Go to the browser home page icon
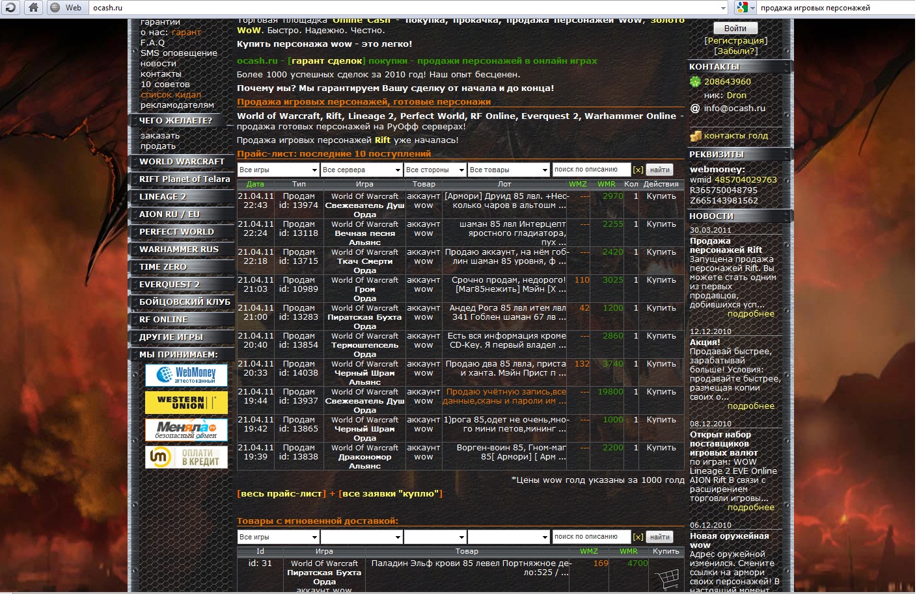The height and width of the screenshot is (594, 917). coord(33,8)
